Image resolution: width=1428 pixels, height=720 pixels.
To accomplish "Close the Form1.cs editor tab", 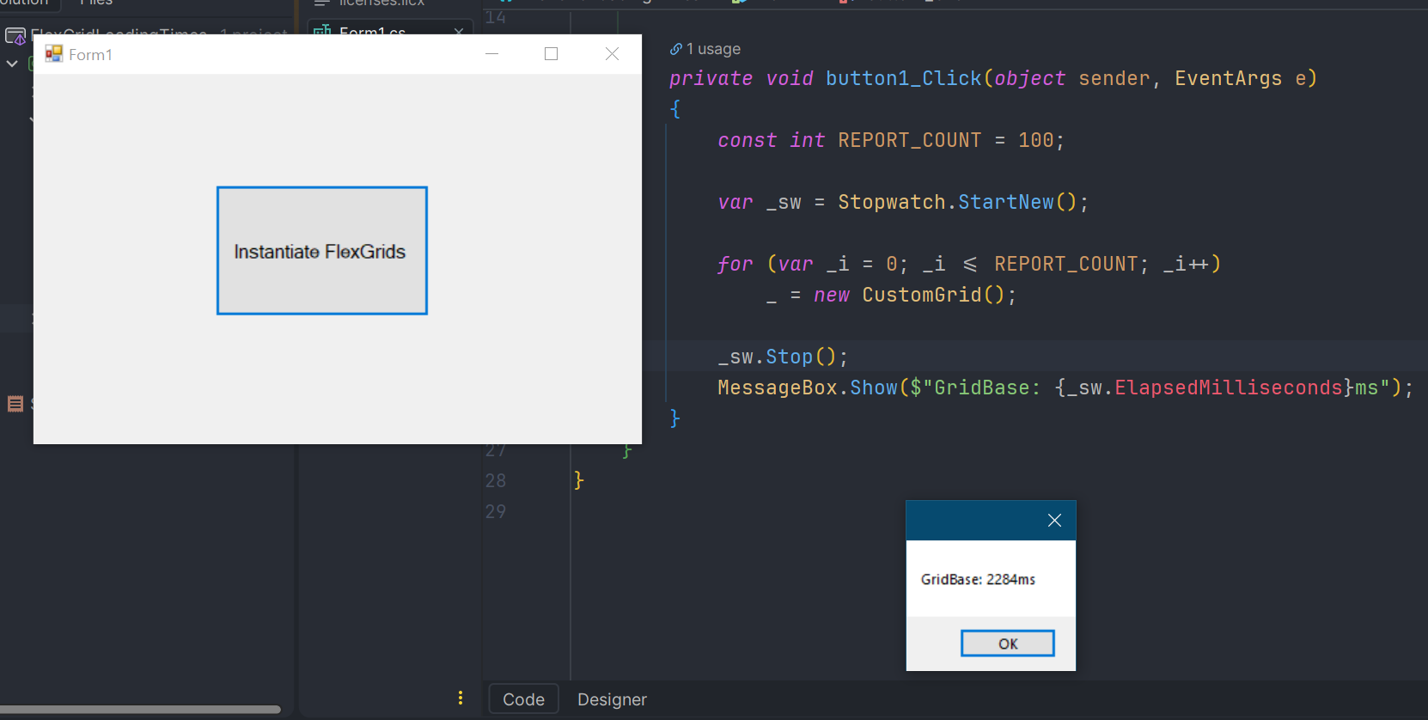I will click(459, 32).
